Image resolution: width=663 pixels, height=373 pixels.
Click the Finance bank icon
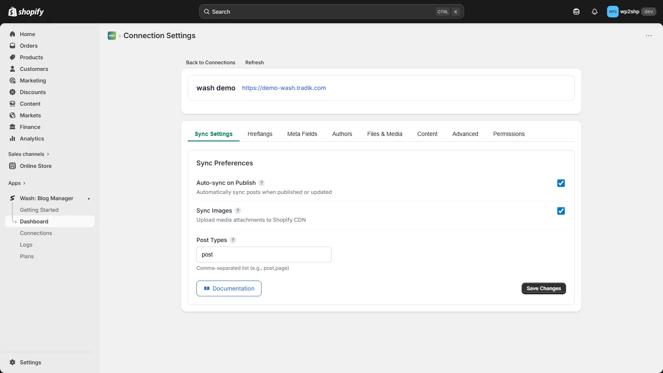(x=12, y=127)
